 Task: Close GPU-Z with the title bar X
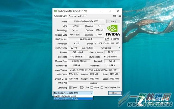[x=118, y=11]
